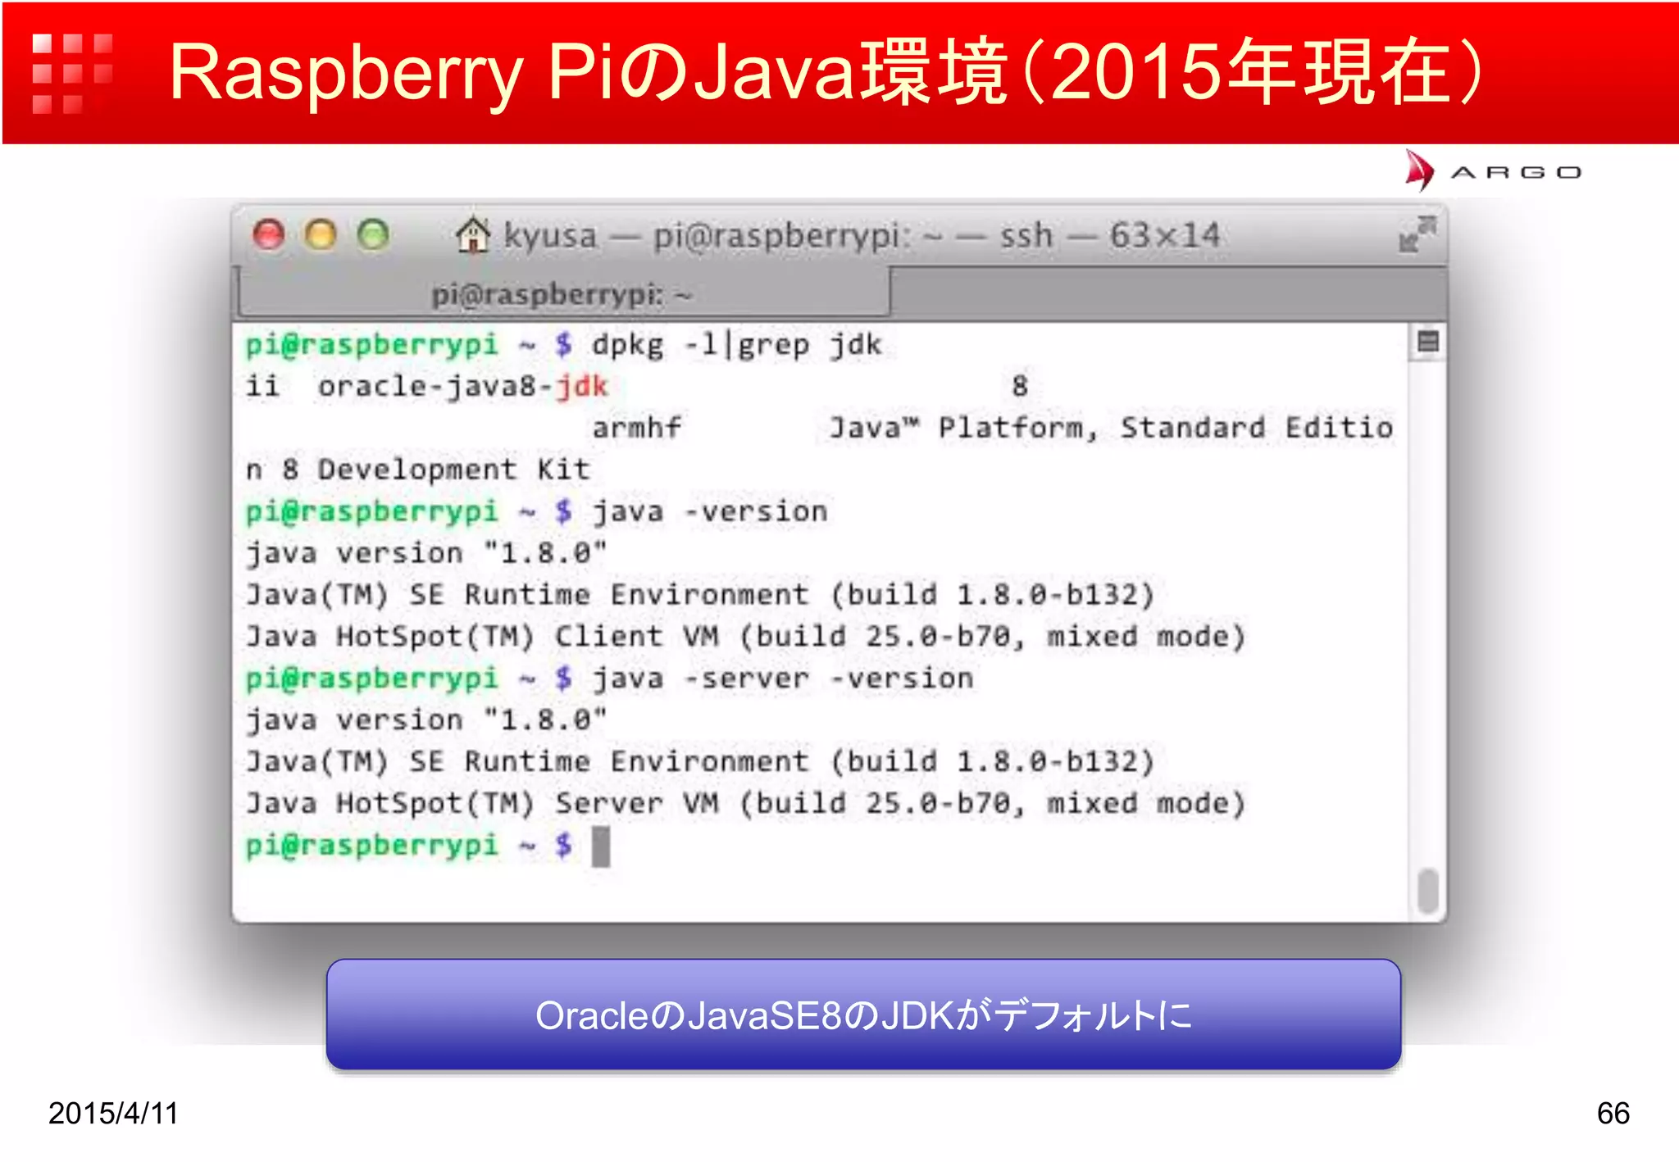1679x1162 pixels.
Task: Click 'Java HotSpot(TM) Server VM' line
Action: pos(745,804)
